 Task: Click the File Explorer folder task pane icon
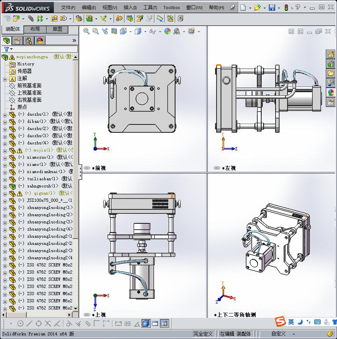(x=331, y=73)
